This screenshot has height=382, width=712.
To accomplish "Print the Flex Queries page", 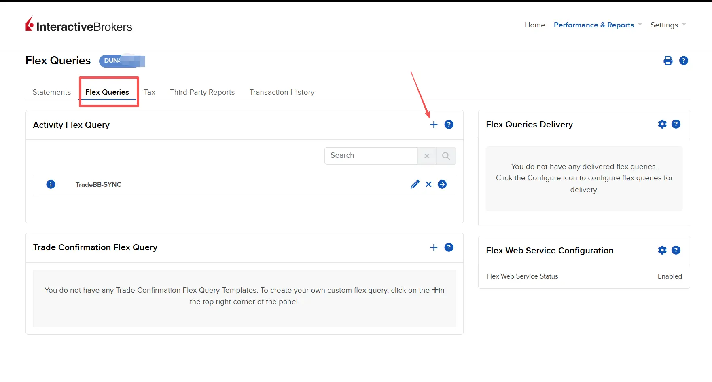I will pyautogui.click(x=668, y=61).
